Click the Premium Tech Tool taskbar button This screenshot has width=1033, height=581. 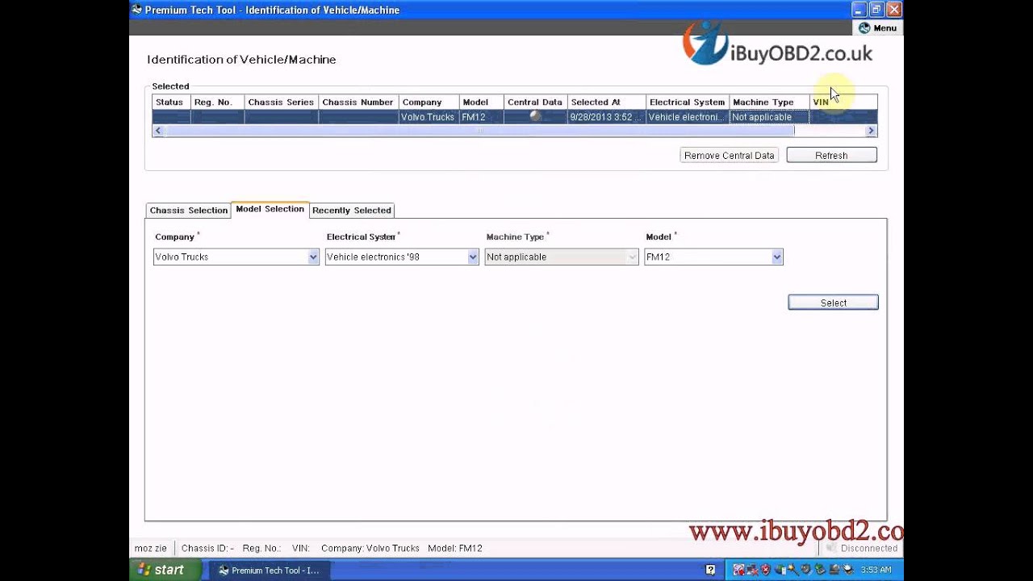(269, 570)
